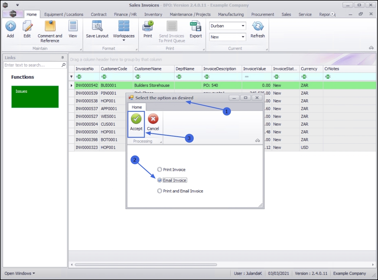
Task: Click the pin icon on Links panel
Action: tap(63, 58)
